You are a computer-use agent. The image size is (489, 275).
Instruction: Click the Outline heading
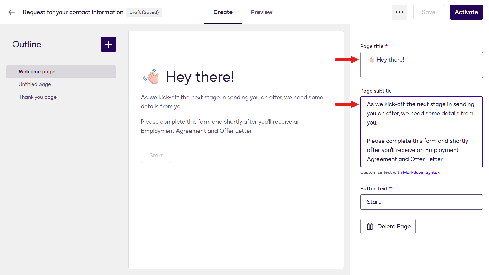[27, 44]
